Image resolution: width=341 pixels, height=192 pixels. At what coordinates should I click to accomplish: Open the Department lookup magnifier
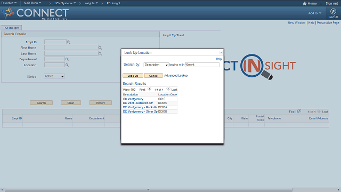pyautogui.click(x=67, y=59)
